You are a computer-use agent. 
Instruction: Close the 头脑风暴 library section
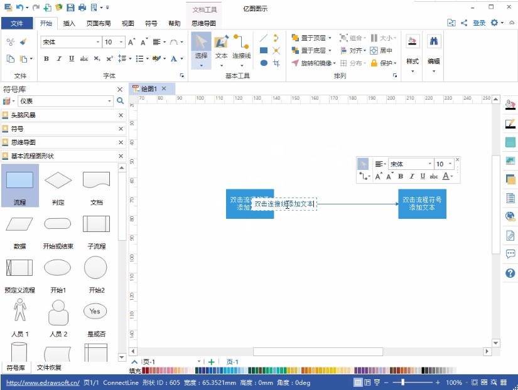(x=121, y=115)
